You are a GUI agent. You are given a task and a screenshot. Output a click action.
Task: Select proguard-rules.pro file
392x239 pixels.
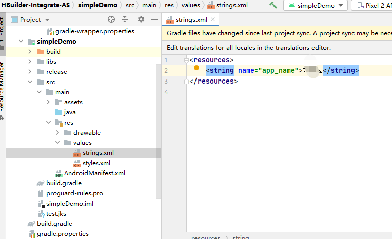pyautogui.click(x=70, y=193)
